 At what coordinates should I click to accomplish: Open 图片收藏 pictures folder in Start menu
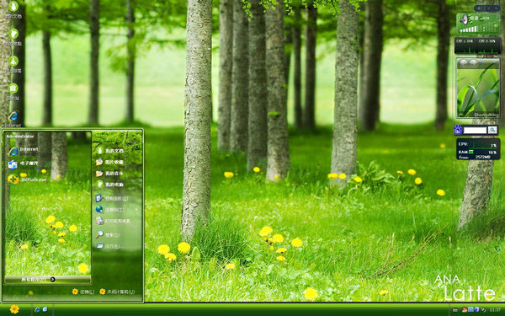[x=110, y=162]
